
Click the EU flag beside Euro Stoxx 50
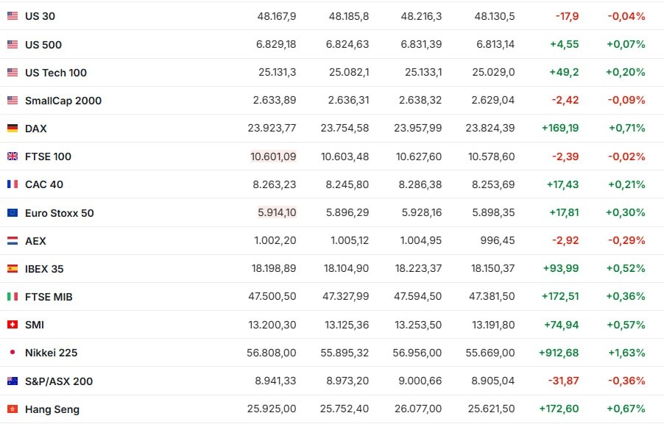coord(13,213)
